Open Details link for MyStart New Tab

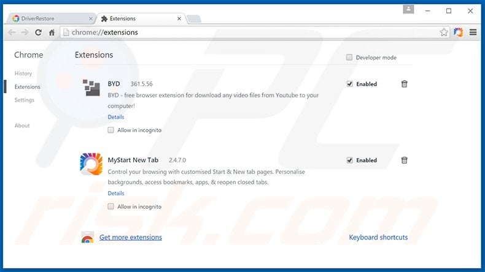116,193
